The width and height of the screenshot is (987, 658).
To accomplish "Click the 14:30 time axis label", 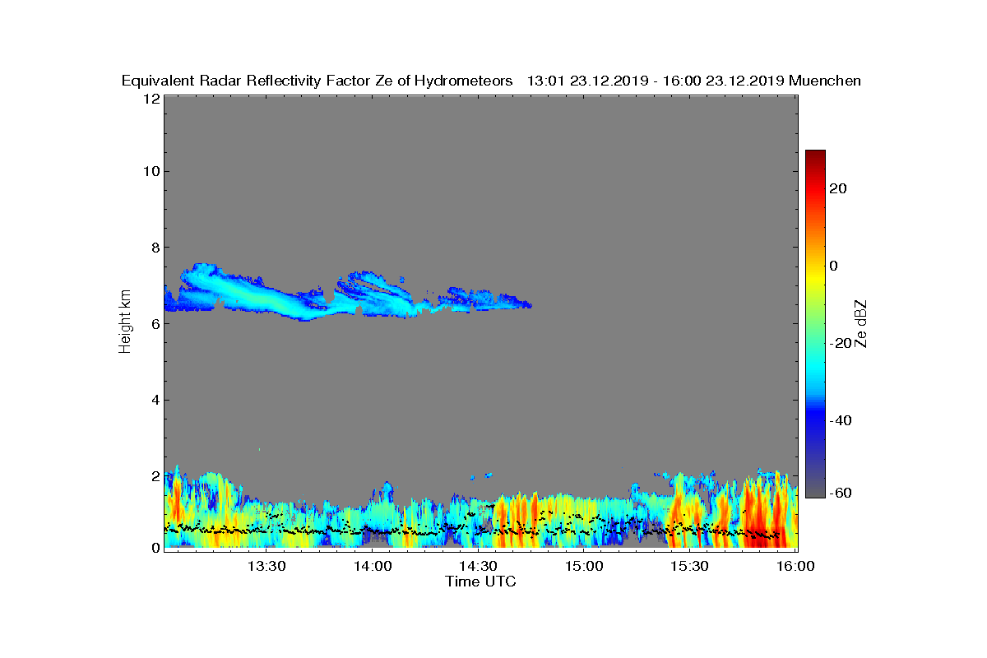I will pos(478,566).
